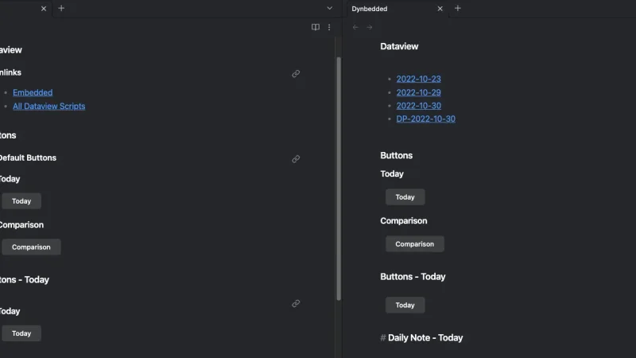Add new tab in left pane

(x=61, y=8)
